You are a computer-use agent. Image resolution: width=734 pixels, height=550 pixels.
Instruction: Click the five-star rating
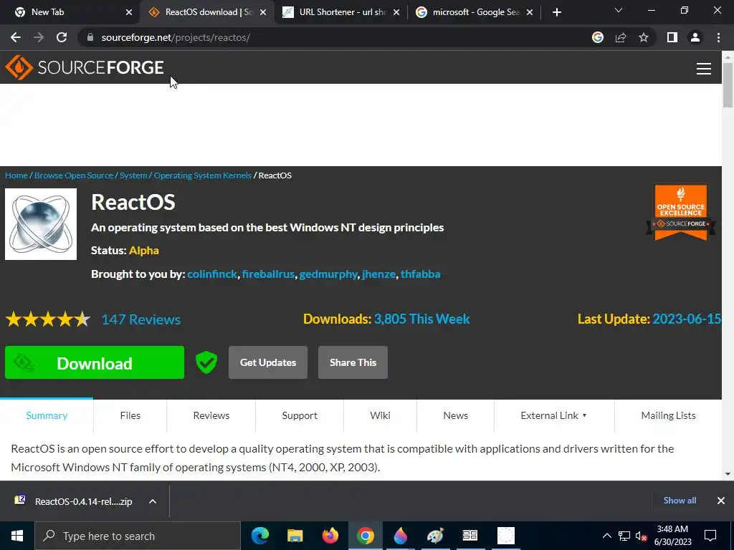point(48,319)
